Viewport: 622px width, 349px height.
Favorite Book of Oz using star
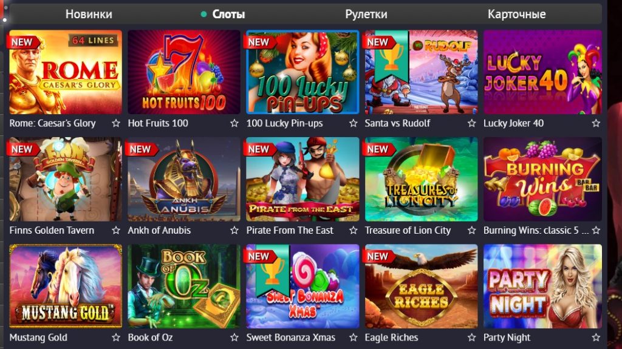click(234, 337)
